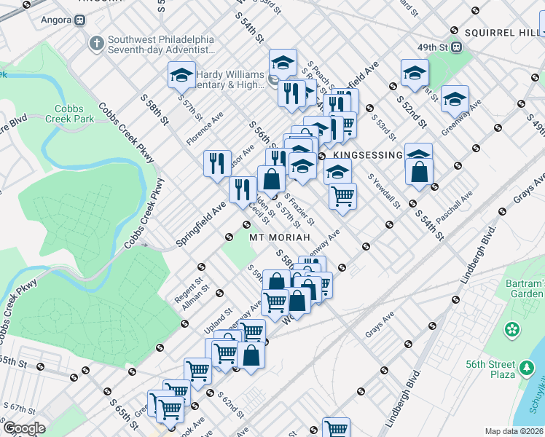Click the 'S 56th St' street label
This screenshot has width=545, height=437.
coord(262,133)
